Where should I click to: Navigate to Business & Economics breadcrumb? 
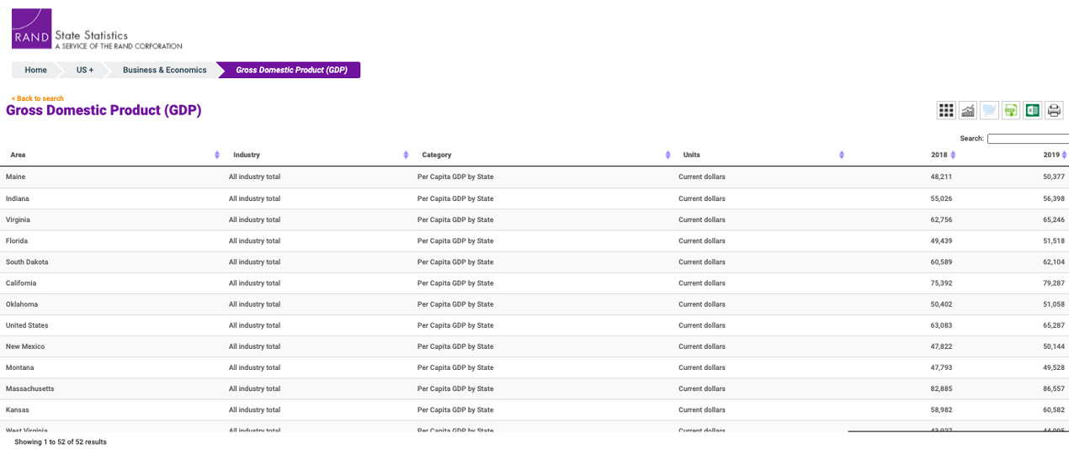pos(164,70)
